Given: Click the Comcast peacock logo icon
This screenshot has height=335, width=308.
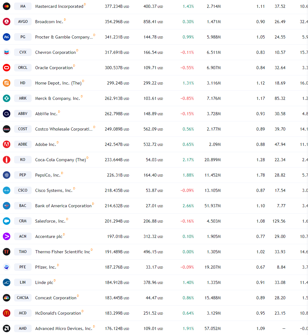Looking at the screenshot, I should point(7,298).
